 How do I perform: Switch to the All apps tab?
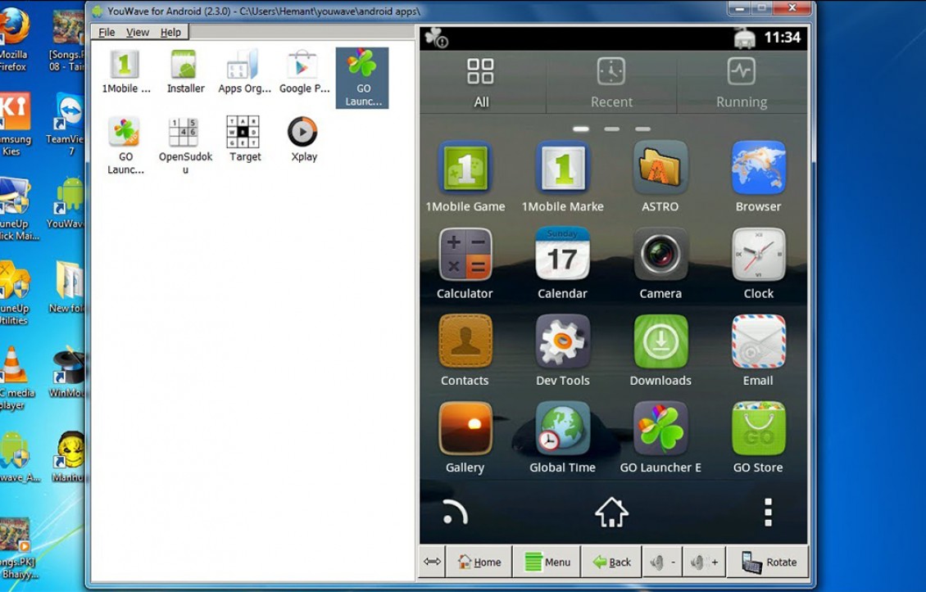(481, 83)
